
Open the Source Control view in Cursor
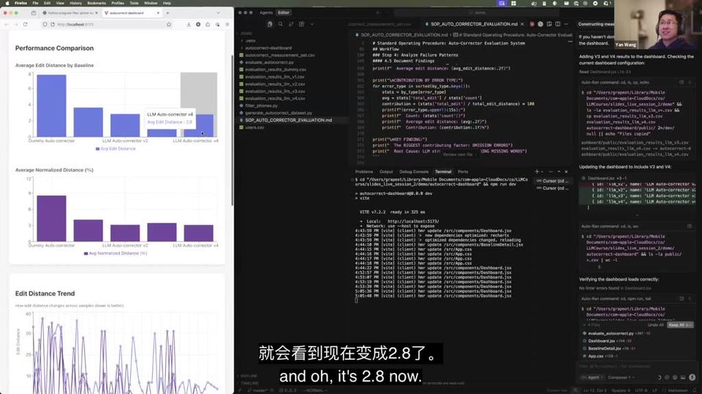click(291, 24)
